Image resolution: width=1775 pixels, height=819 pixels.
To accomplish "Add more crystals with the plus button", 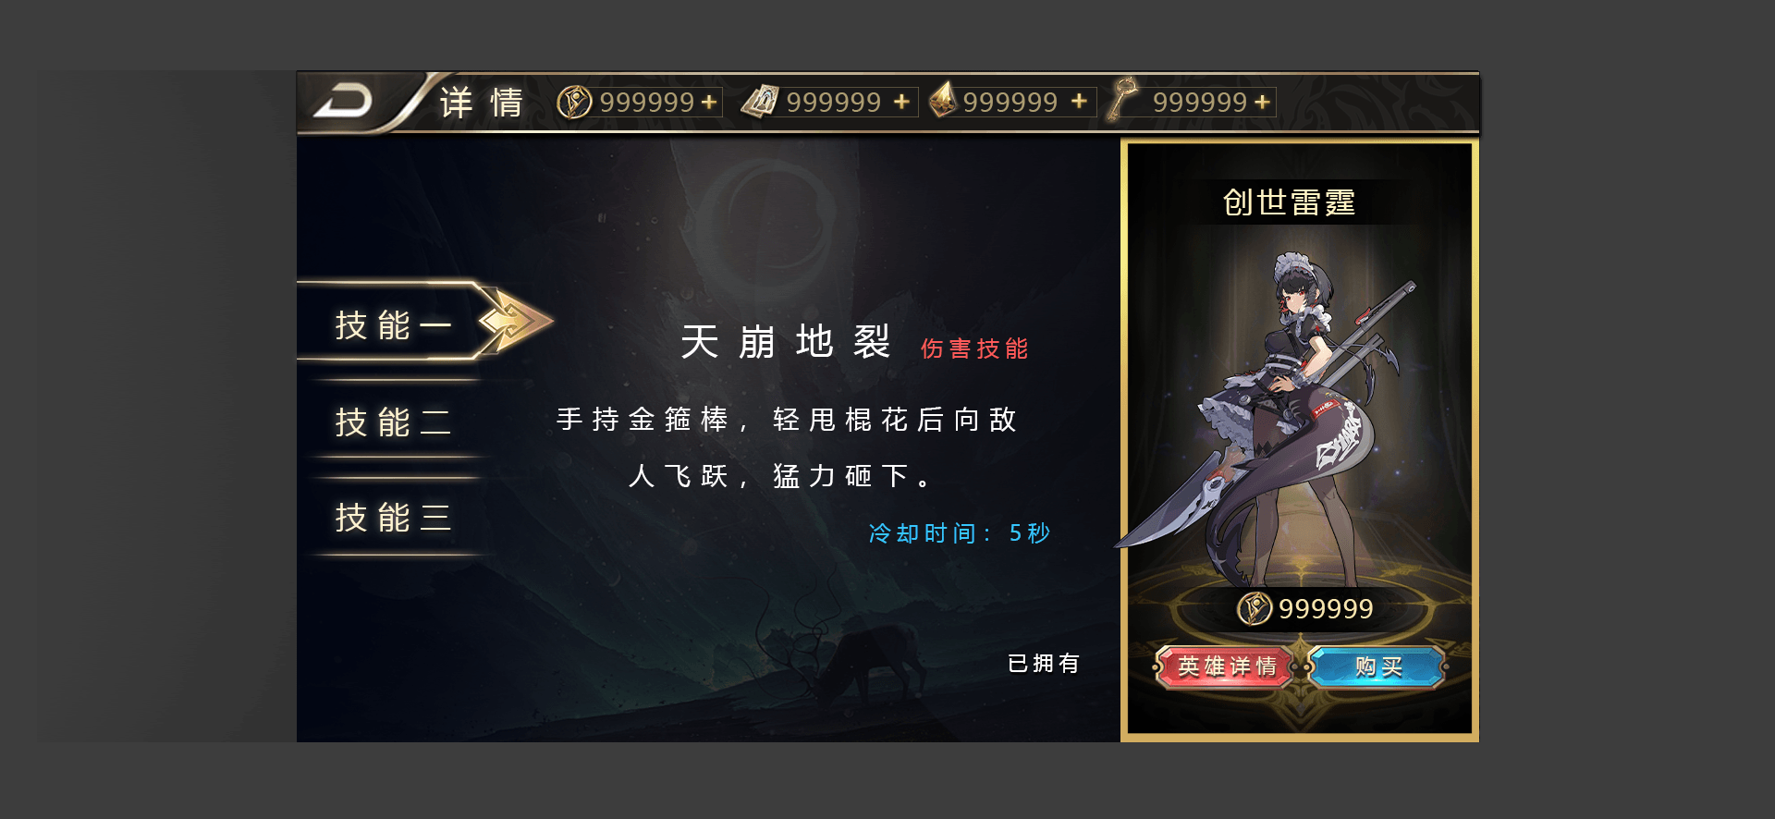I will (x=1079, y=101).
